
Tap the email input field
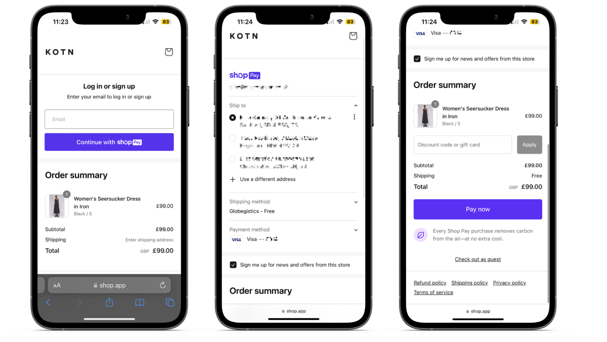[x=109, y=119]
